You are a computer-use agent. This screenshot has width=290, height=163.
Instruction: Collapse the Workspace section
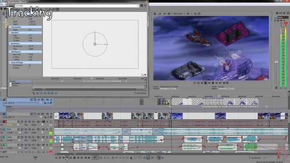coord(25,52)
